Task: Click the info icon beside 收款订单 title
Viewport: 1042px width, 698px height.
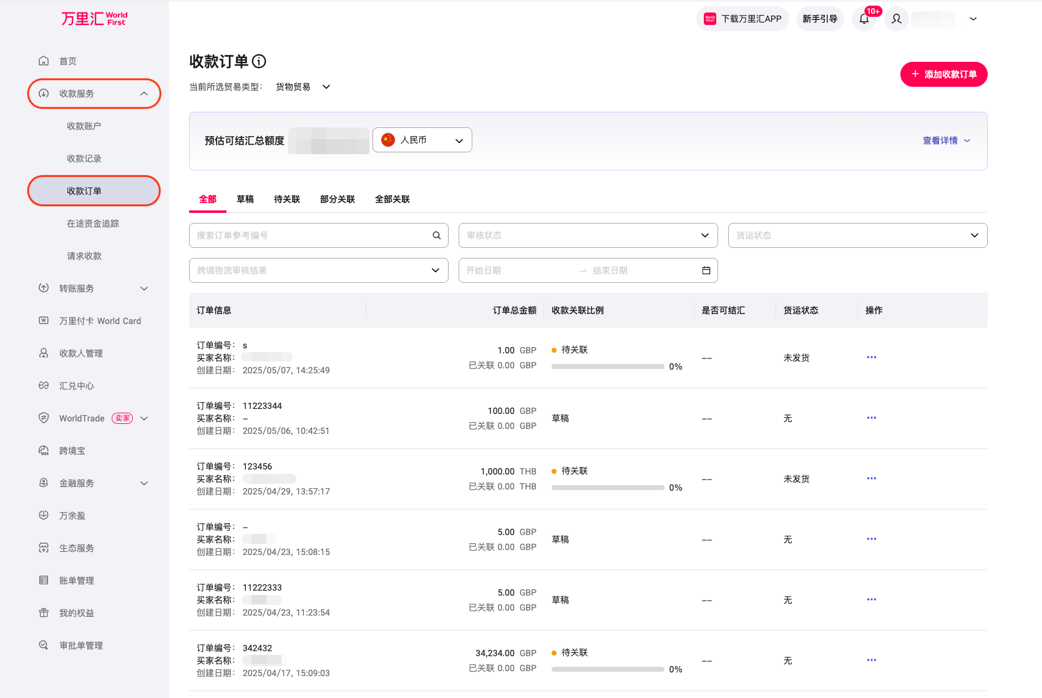Action: [x=259, y=61]
